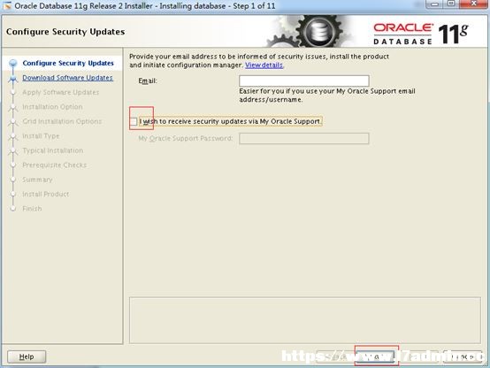The image size is (490, 368).
Task: Click the empty message area at the bottom
Action: pos(304,320)
